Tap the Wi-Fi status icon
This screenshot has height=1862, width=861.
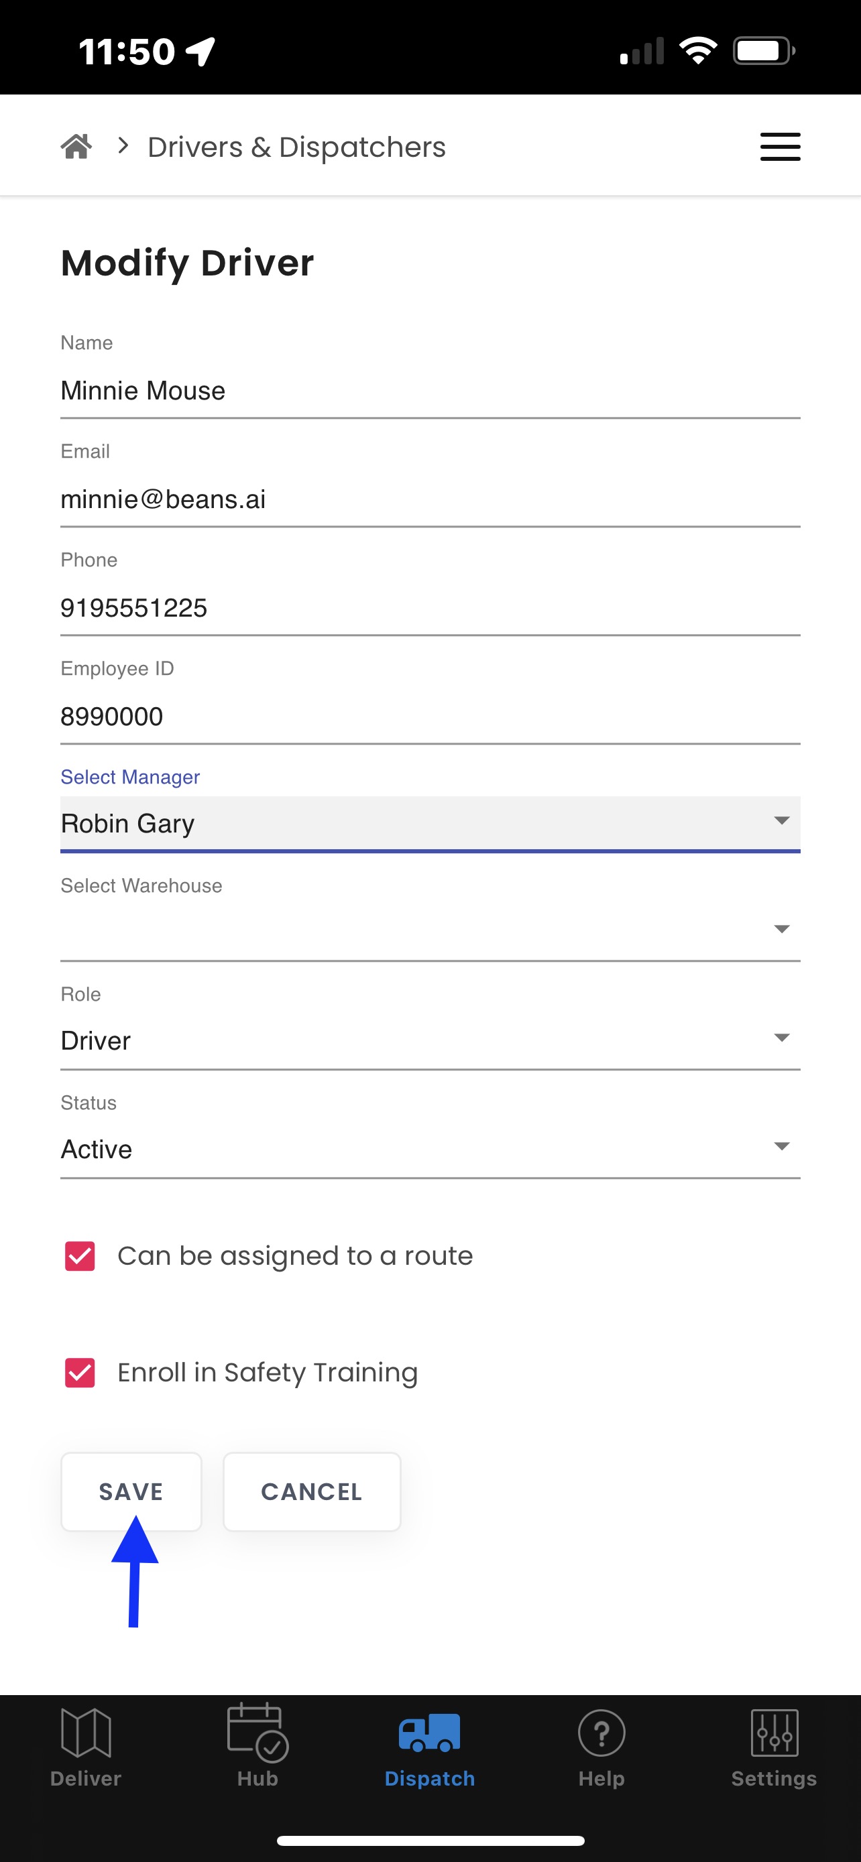[697, 50]
